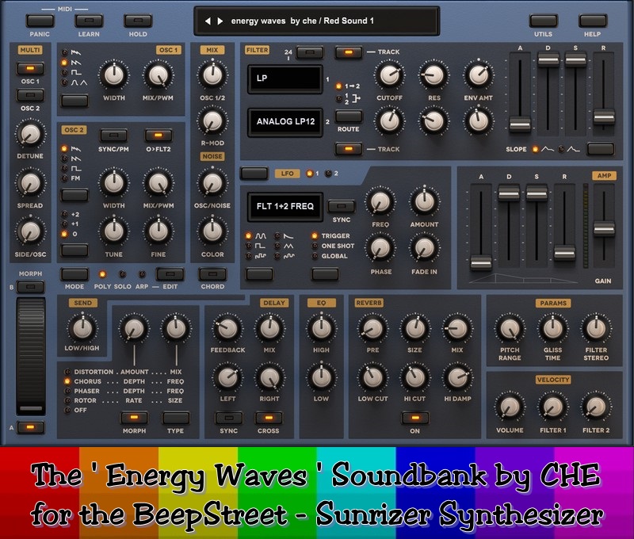Toggle the OSC 2 multi switch
Viewport: 634px width, 539px height.
tap(30, 95)
